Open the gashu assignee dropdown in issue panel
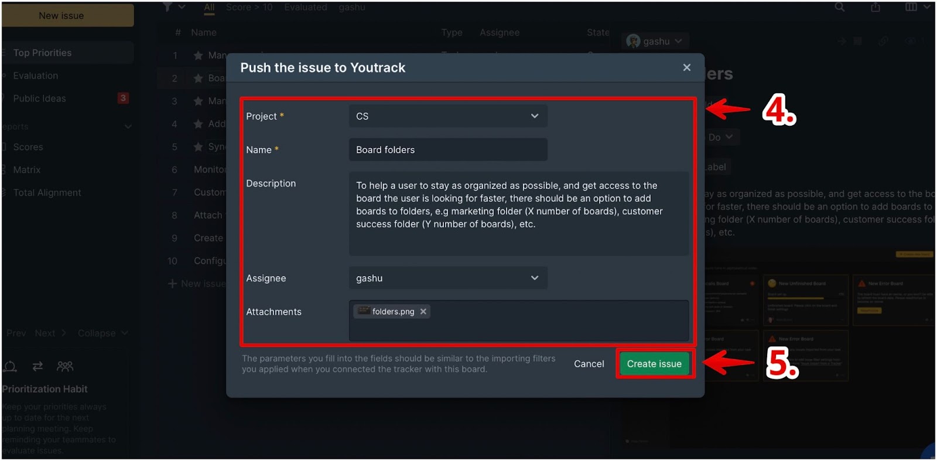Image resolution: width=937 pixels, height=461 pixels. tap(655, 42)
